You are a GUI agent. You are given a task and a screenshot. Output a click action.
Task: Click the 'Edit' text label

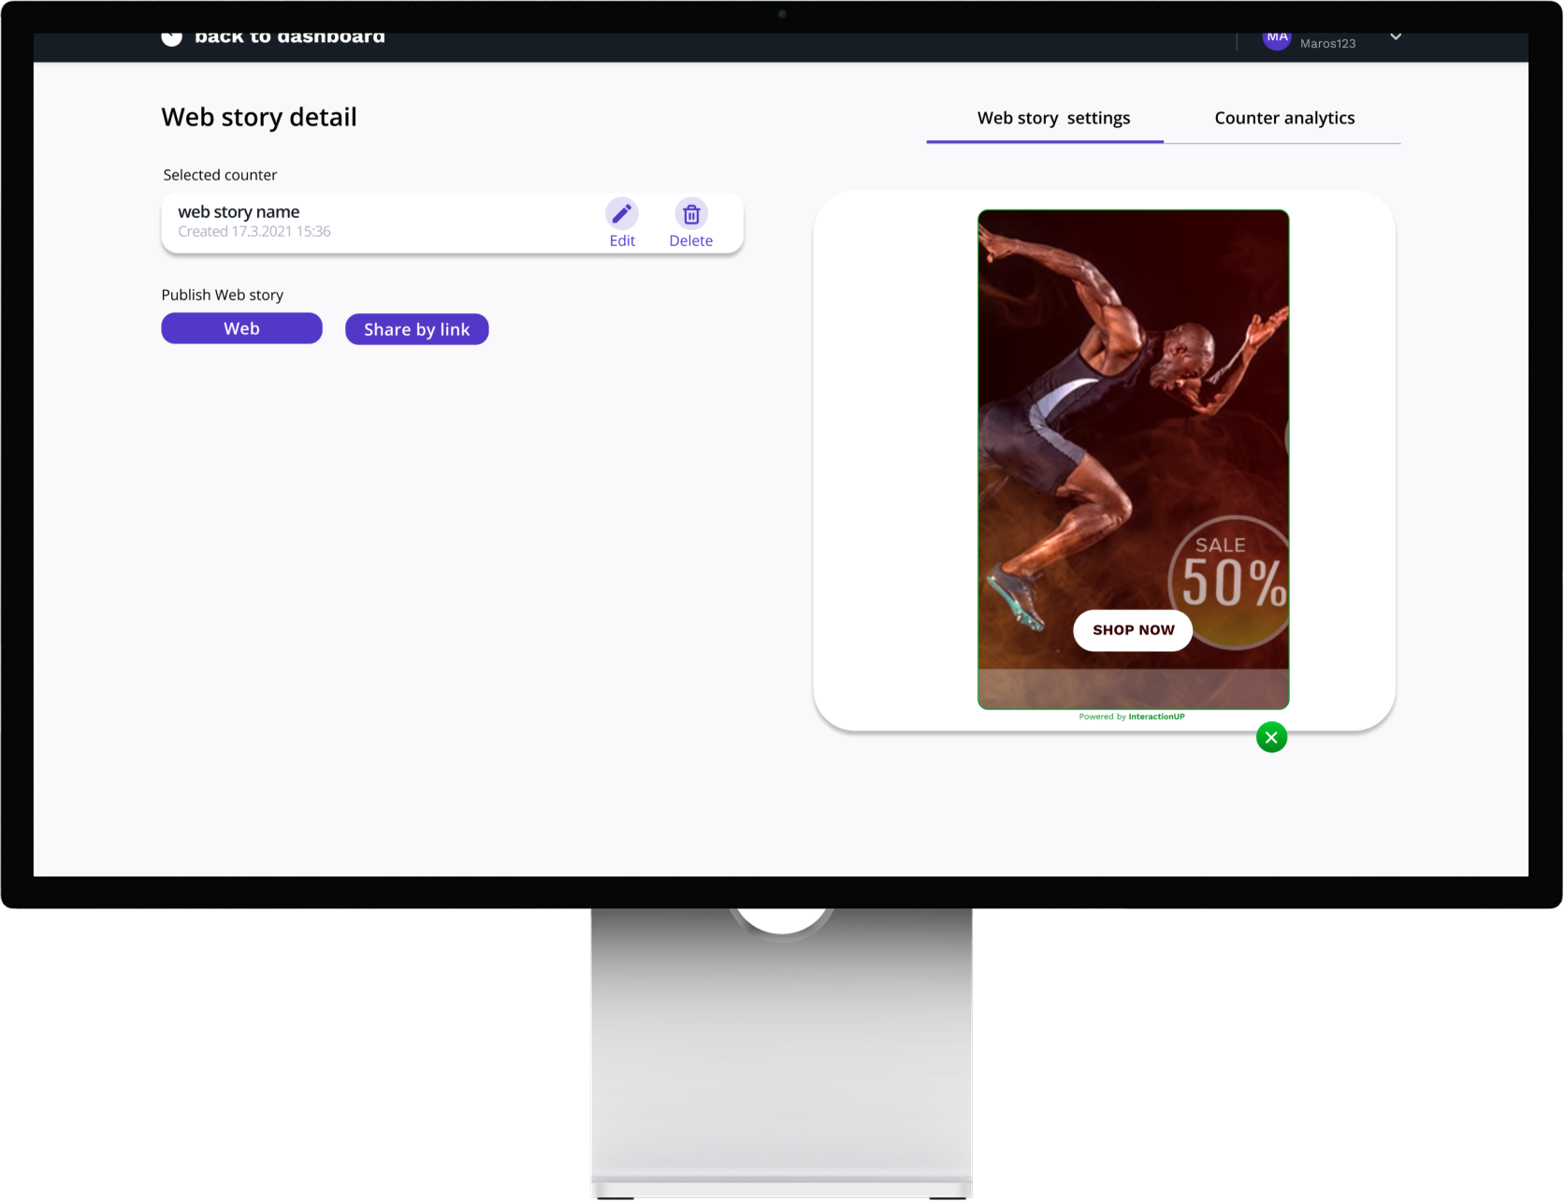622,240
